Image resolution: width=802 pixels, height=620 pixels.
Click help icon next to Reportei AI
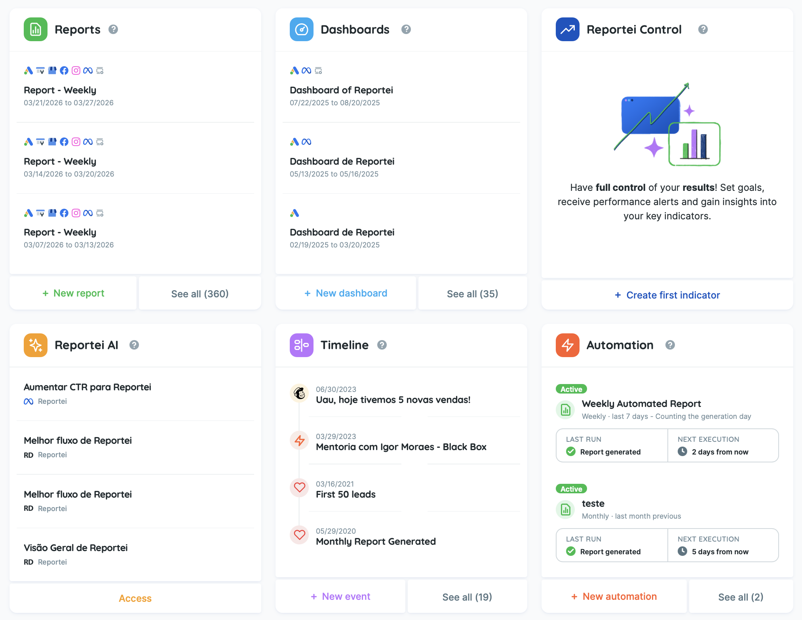(134, 345)
